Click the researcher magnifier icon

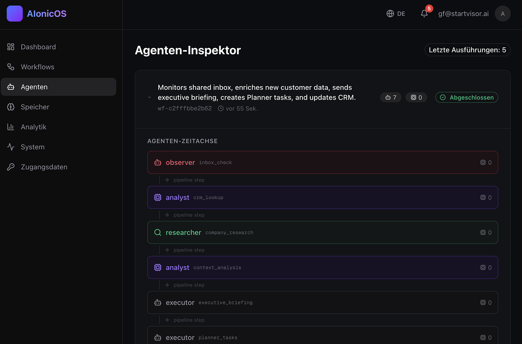(x=157, y=233)
